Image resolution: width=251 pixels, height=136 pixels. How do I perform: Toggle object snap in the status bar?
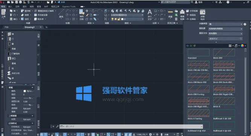pos(82,134)
